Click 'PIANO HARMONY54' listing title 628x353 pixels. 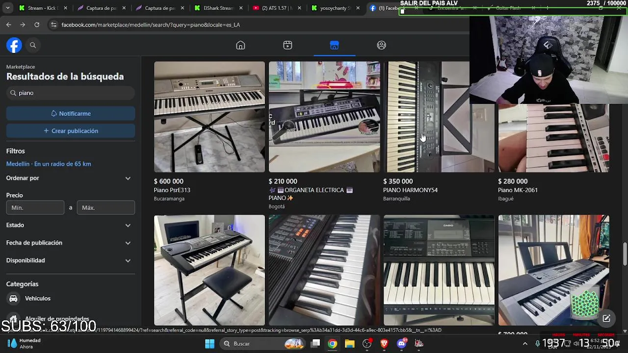point(410,190)
